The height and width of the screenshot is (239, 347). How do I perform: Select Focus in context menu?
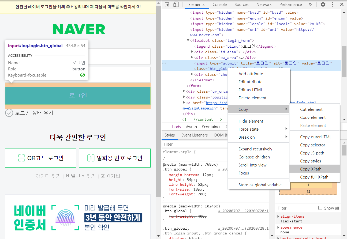pyautogui.click(x=259, y=173)
